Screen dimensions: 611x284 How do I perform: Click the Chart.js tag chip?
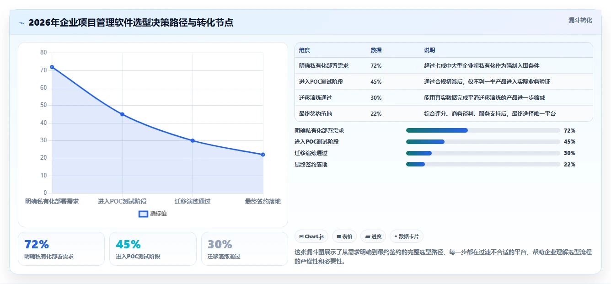click(x=311, y=236)
